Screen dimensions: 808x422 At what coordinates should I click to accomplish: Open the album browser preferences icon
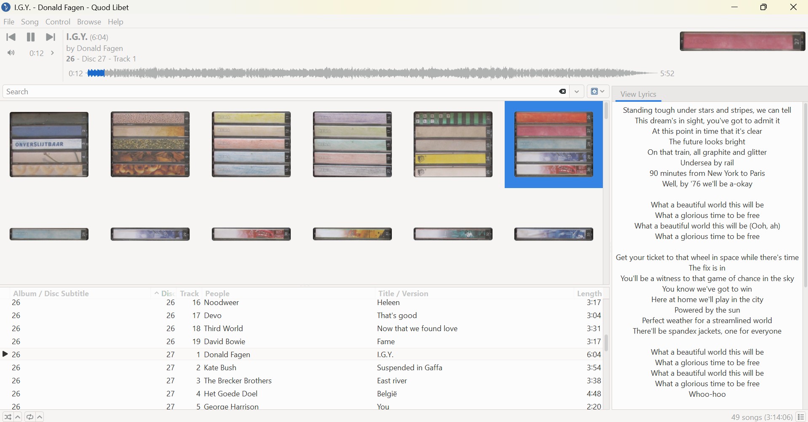tap(597, 92)
